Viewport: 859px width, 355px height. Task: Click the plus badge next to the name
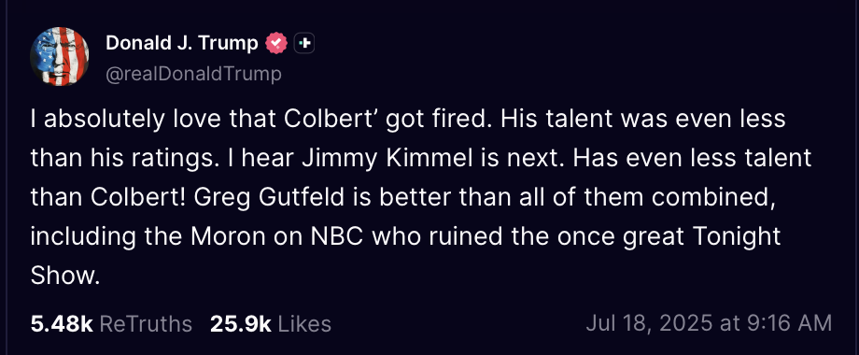(x=304, y=43)
